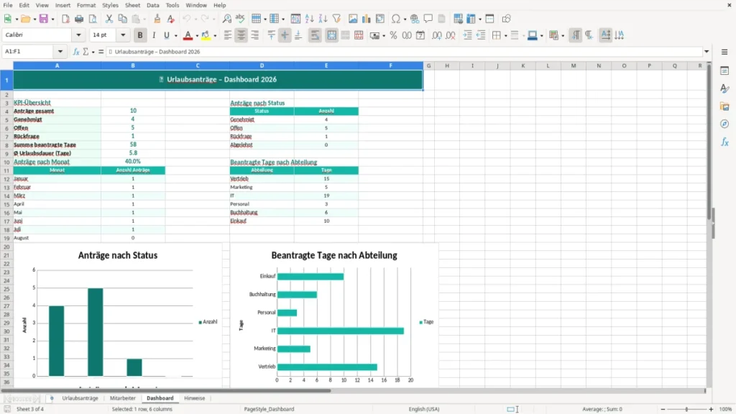736x414 pixels.
Task: Open the sidebar Navigator panel
Action: click(x=724, y=124)
